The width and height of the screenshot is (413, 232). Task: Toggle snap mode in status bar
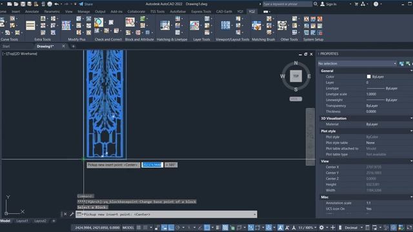pos(145,227)
